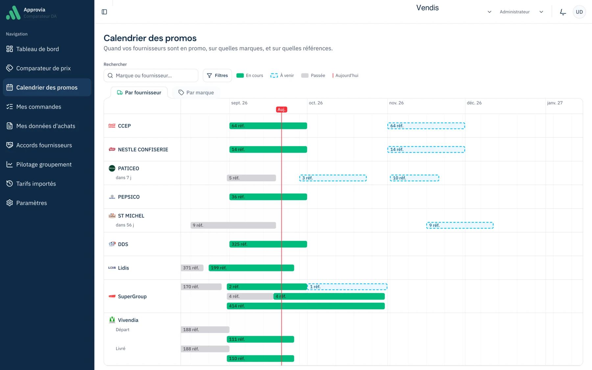Open the UD user avatar menu
The height and width of the screenshot is (370, 592).
(x=579, y=12)
